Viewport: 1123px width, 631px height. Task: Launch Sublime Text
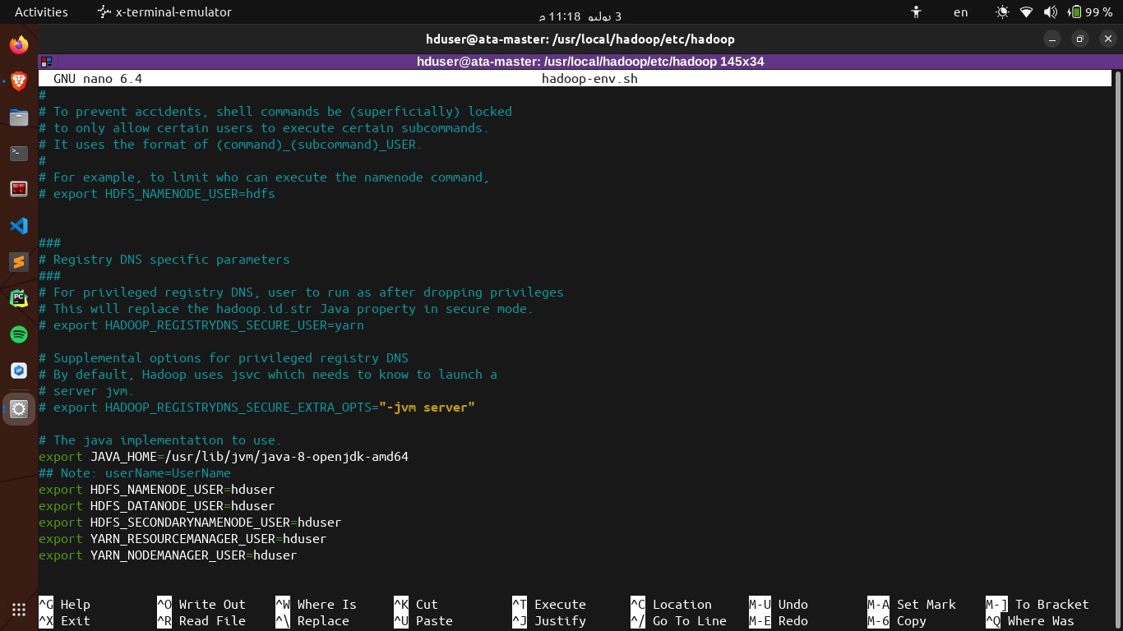18,263
